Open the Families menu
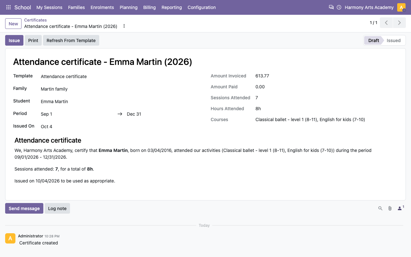411x257 pixels. [x=76, y=7]
